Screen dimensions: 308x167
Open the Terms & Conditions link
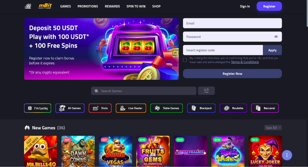point(245,62)
